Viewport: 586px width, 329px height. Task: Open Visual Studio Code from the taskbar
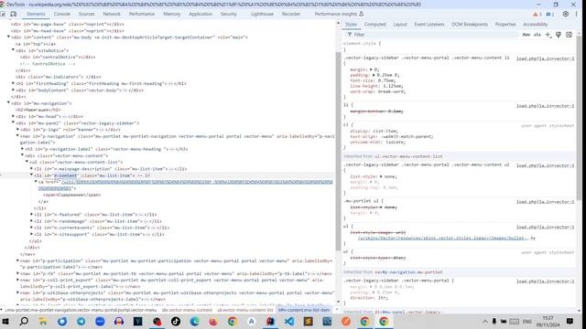coord(289,321)
